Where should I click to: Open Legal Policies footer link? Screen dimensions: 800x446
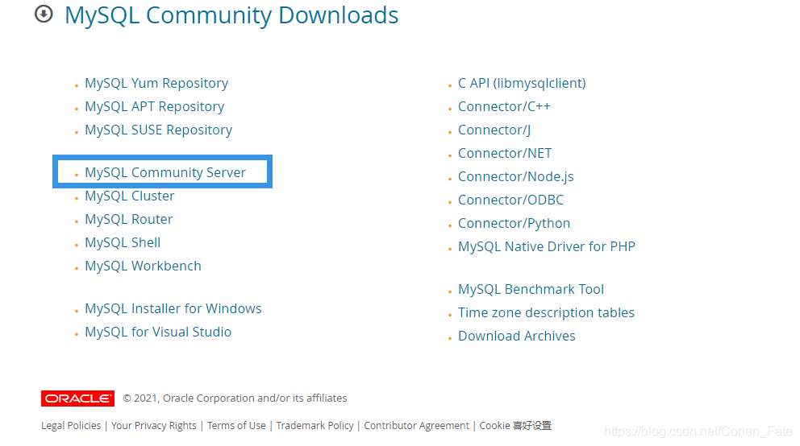[x=71, y=426]
